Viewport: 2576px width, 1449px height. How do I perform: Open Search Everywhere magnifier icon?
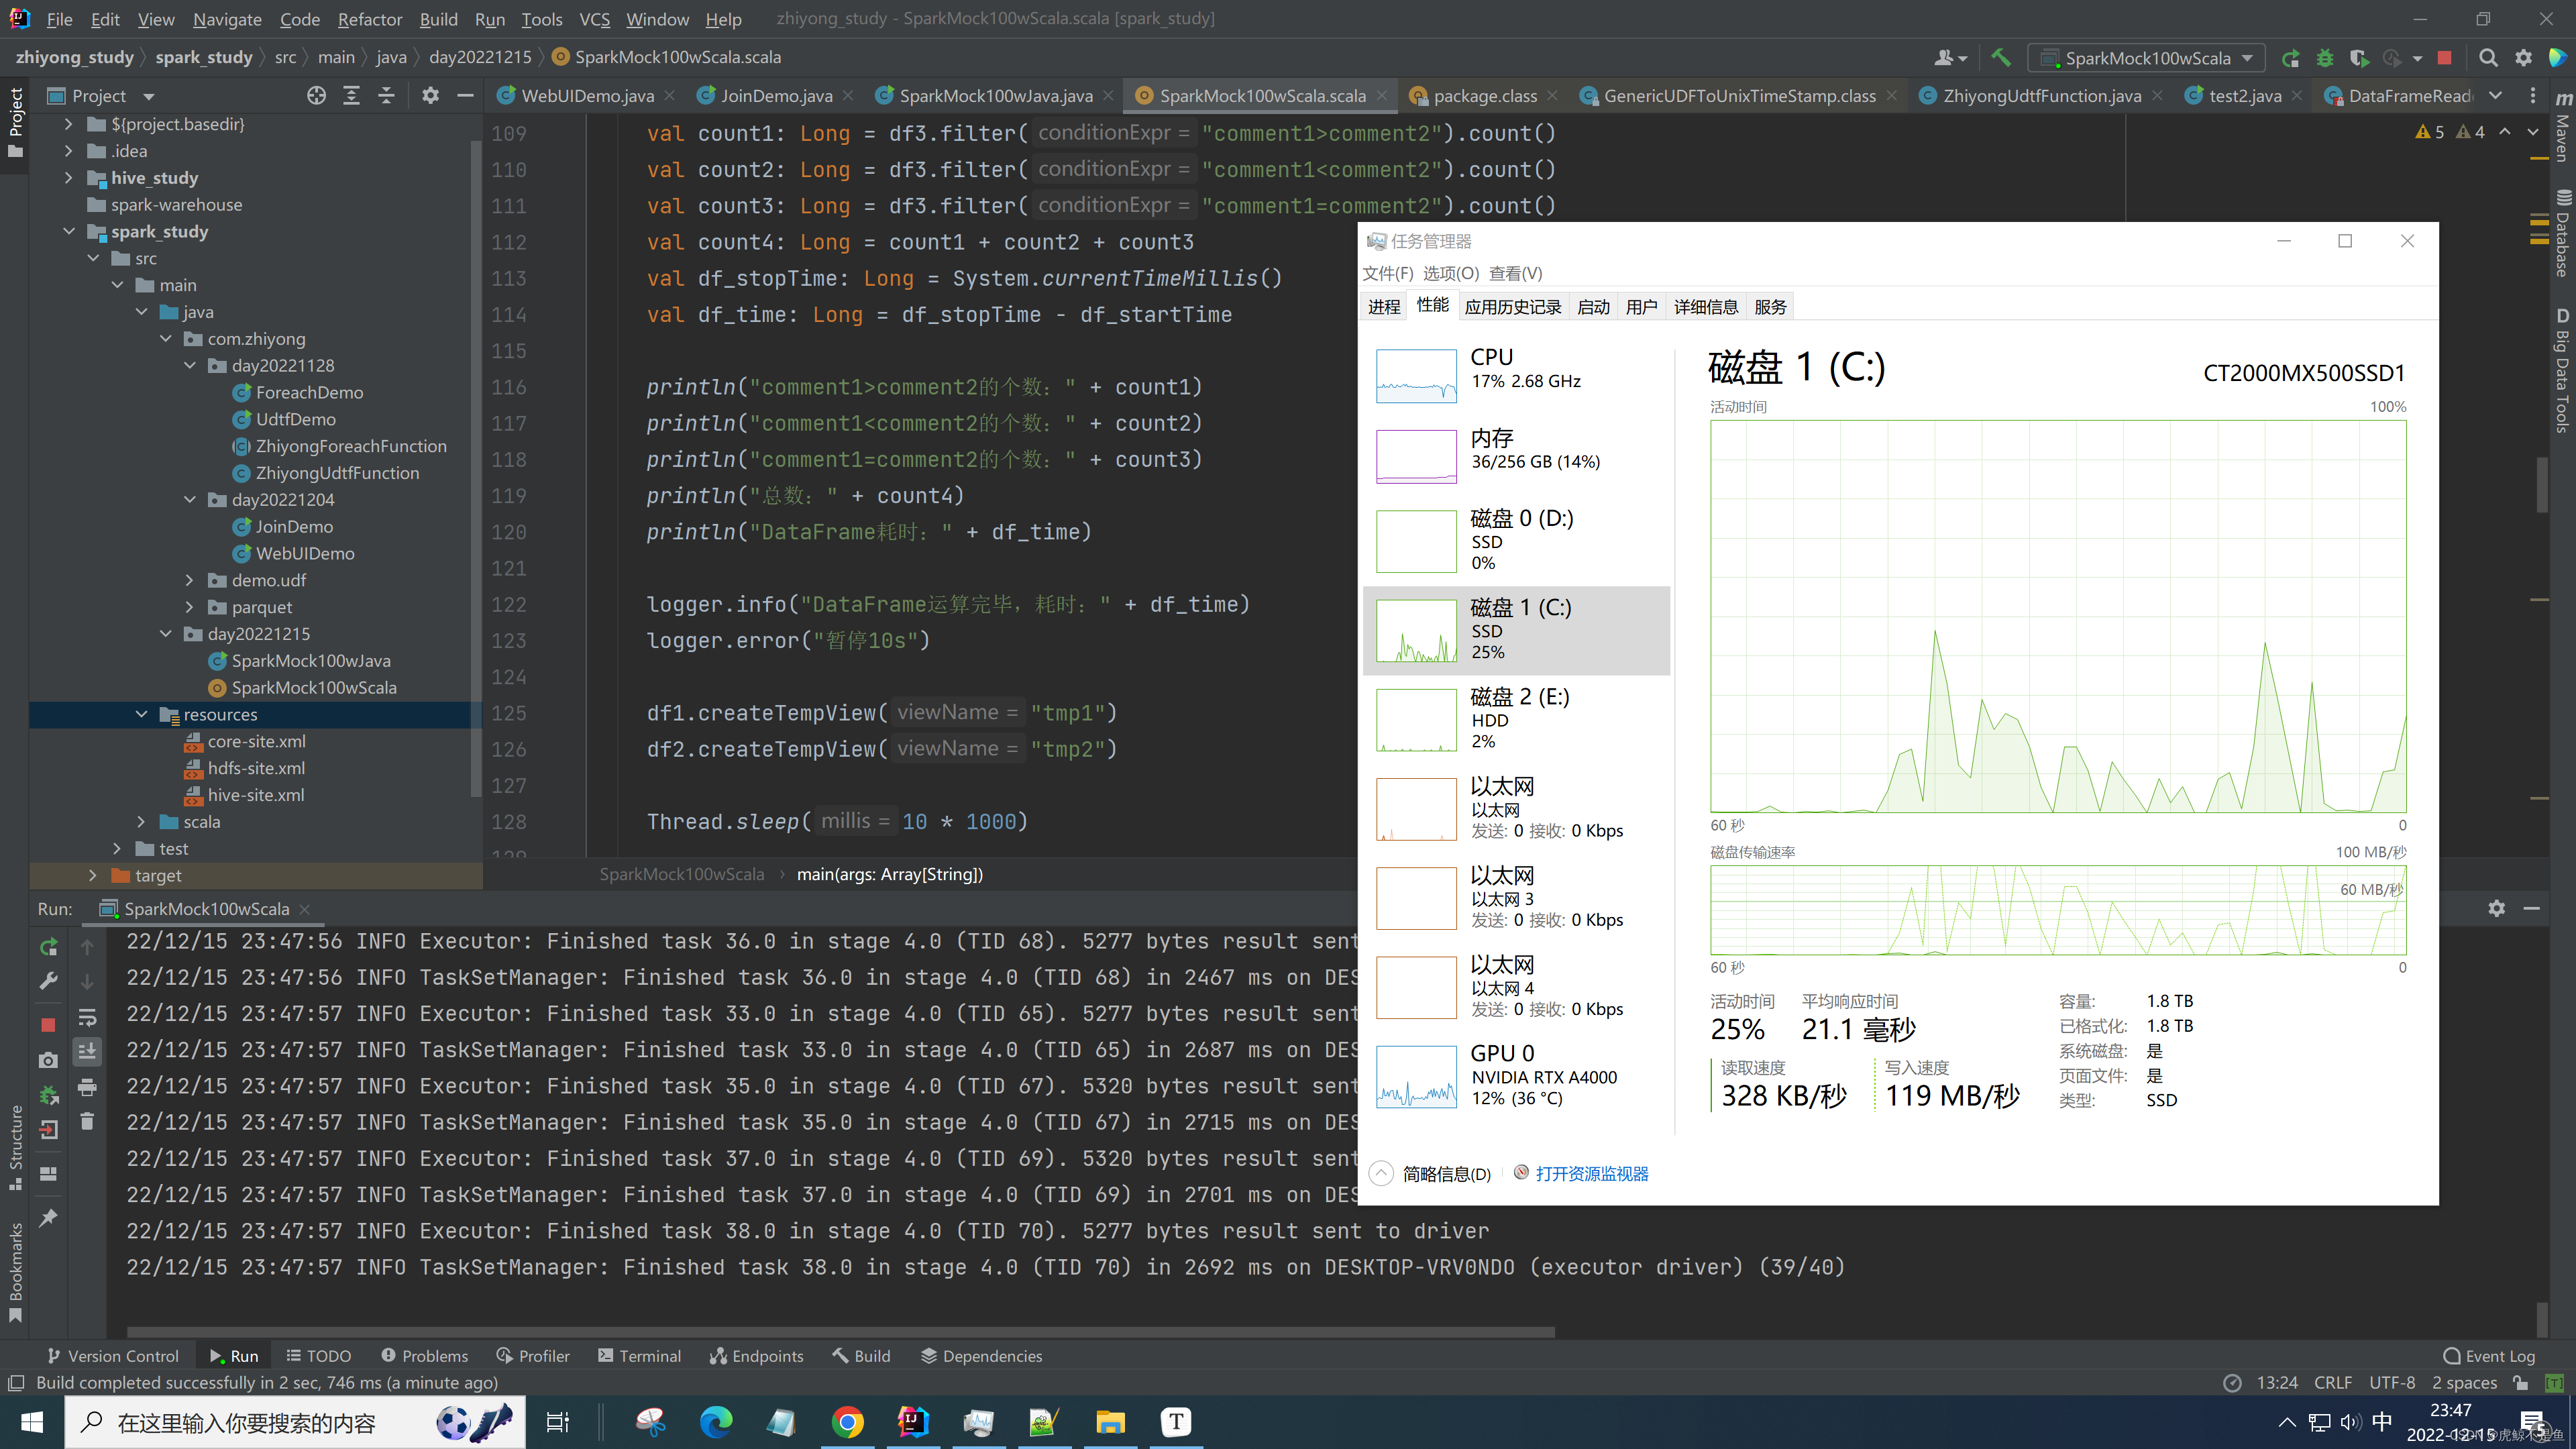(x=2488, y=58)
